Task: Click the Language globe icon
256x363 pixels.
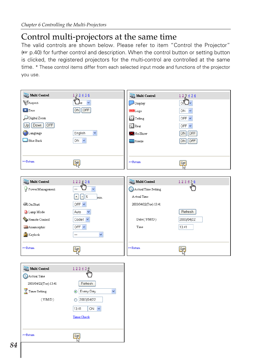Action: tap(25, 133)
